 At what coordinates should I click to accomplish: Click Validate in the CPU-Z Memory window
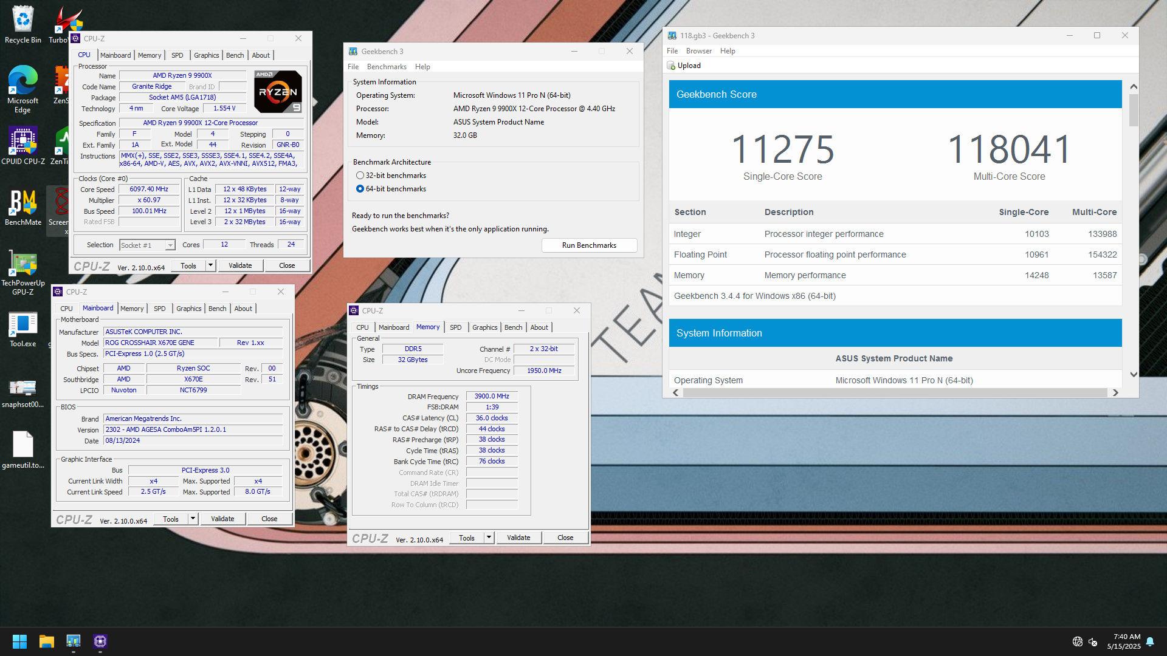(518, 538)
